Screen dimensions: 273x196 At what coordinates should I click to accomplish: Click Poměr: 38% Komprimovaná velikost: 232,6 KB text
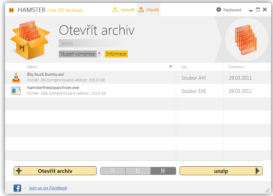point(66,93)
